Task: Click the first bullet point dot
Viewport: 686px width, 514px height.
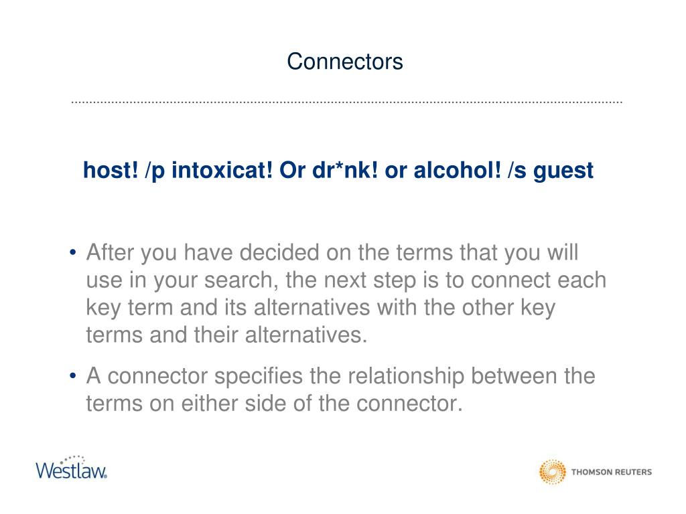Action: click(x=72, y=252)
